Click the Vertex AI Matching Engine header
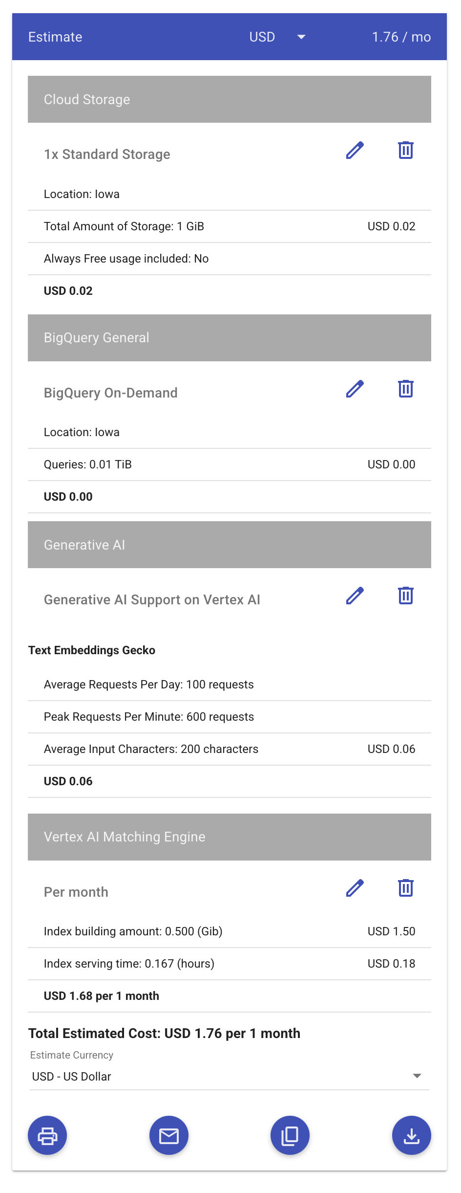This screenshot has height=1193, width=461. [230, 837]
